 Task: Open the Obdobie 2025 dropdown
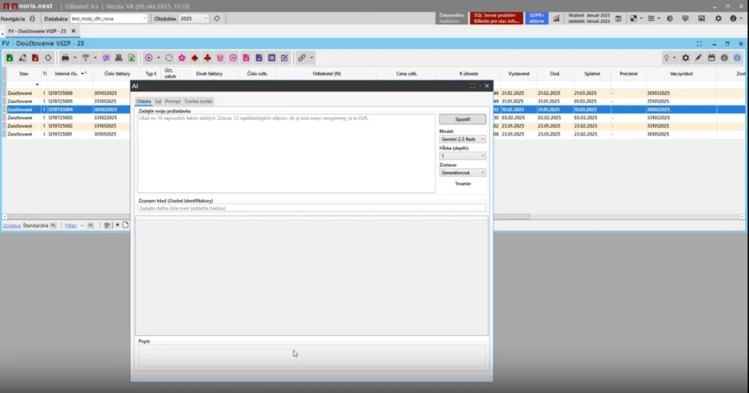click(x=194, y=18)
